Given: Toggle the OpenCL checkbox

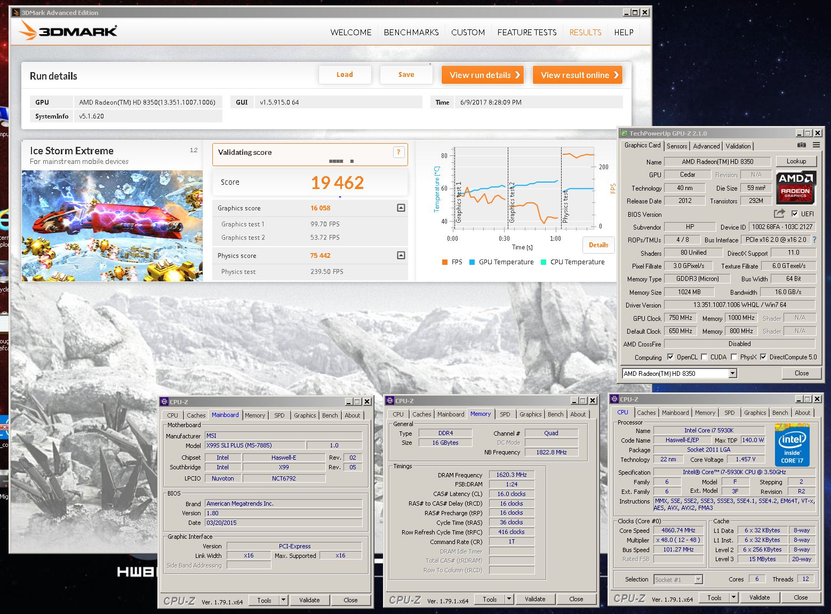Looking at the screenshot, I should pos(670,357).
